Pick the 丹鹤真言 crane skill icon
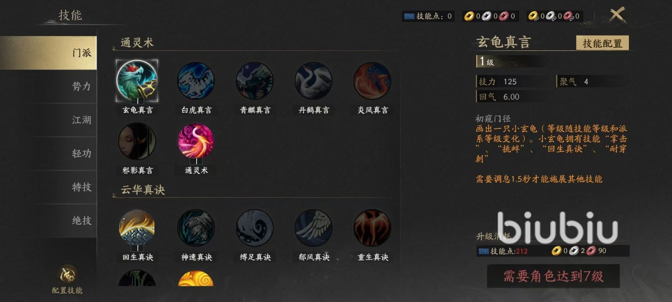Image resolution: width=672 pixels, height=302 pixels. point(313,81)
